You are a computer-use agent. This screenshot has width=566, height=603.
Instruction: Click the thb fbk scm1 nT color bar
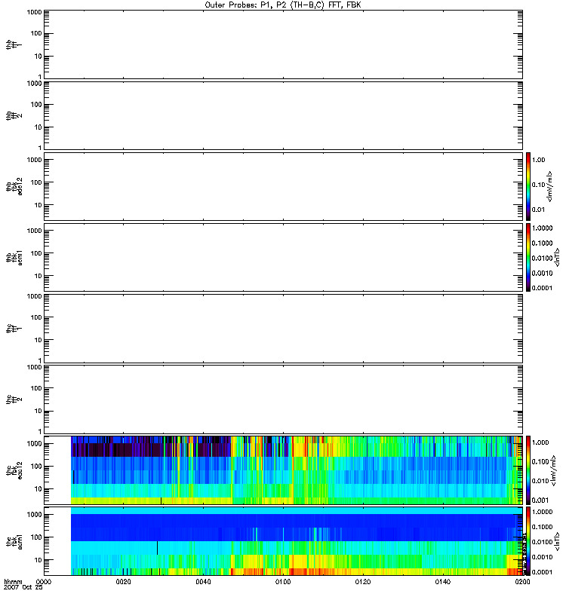pos(528,257)
